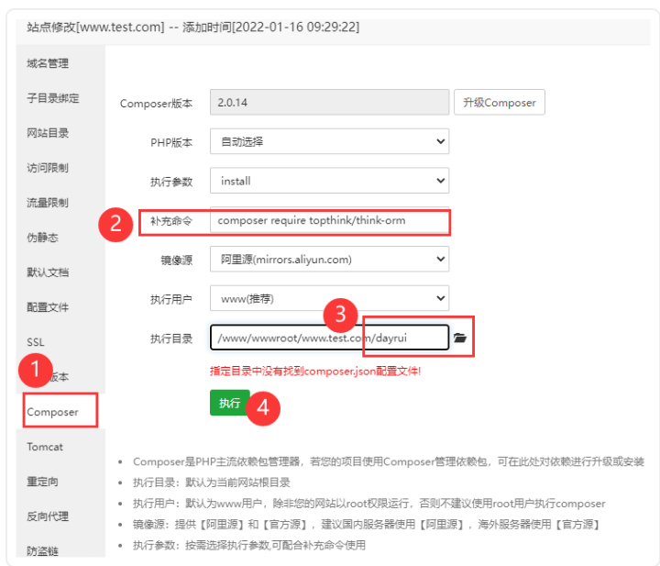This screenshot has width=660, height=566.
Task: Click the red composer.json error message
Action: pyautogui.click(x=315, y=371)
